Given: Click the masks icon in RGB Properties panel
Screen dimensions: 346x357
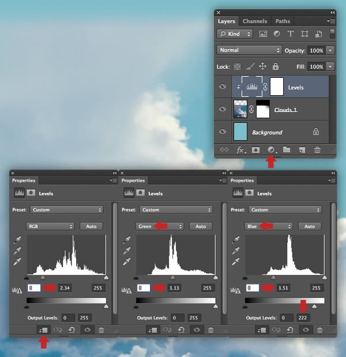Looking at the screenshot, I should [x=31, y=193].
